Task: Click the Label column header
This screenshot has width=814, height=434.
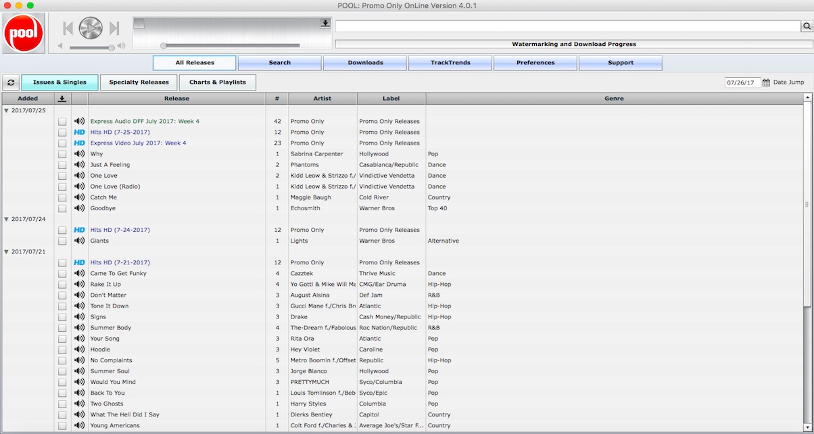Action: pos(391,99)
